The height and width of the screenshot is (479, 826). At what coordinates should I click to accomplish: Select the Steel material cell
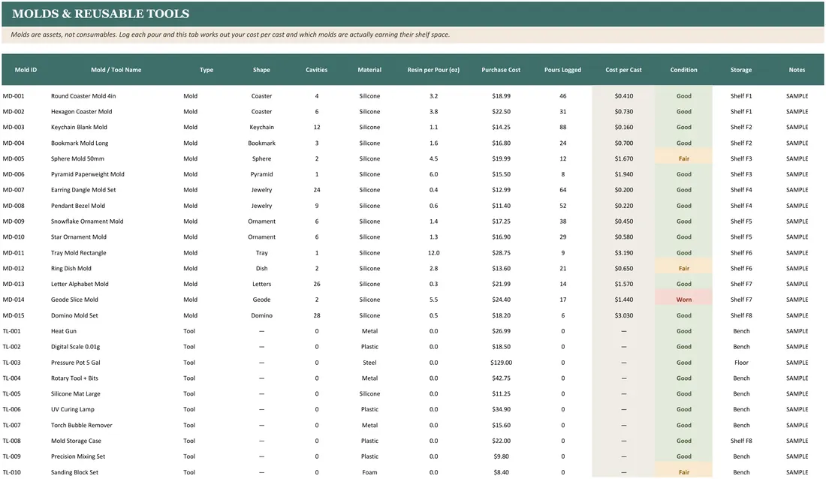[x=369, y=363]
